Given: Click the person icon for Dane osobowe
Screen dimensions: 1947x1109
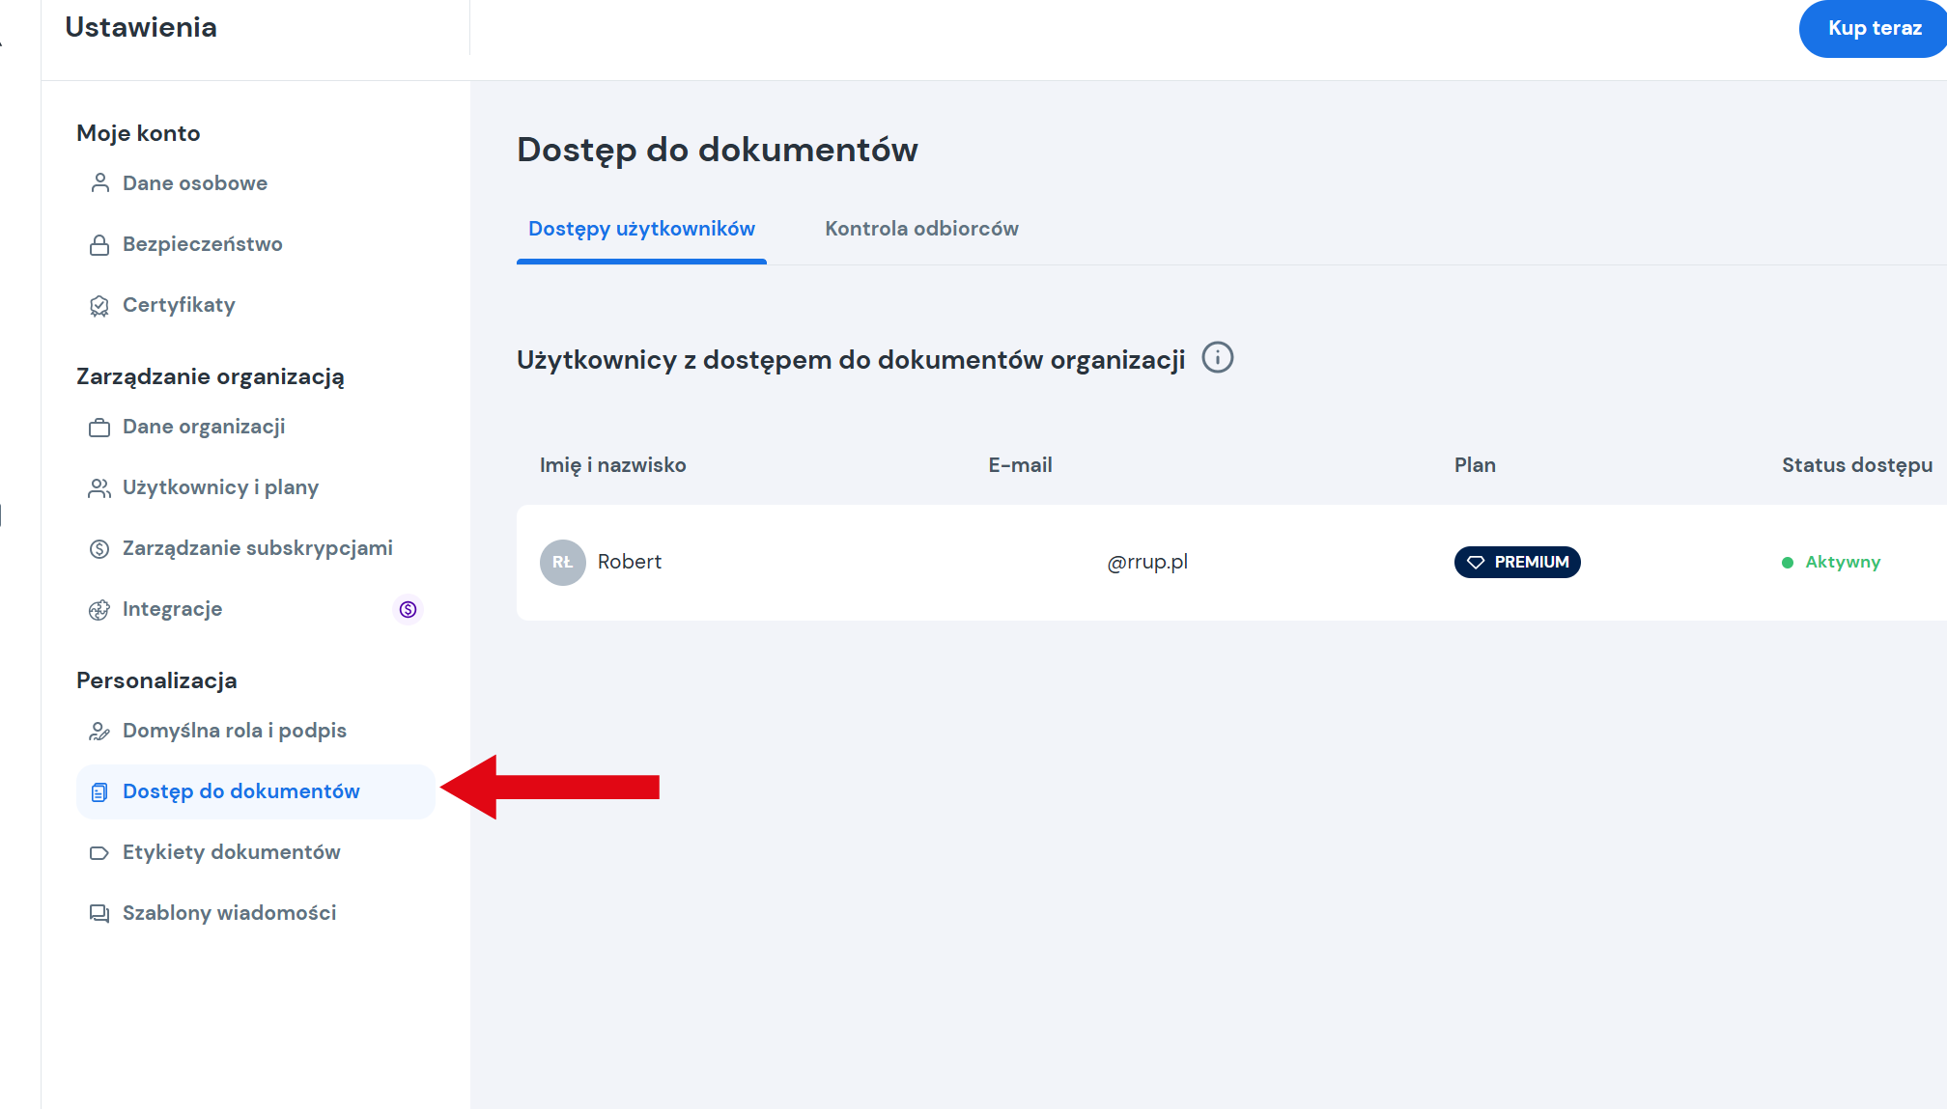Looking at the screenshot, I should point(99,183).
